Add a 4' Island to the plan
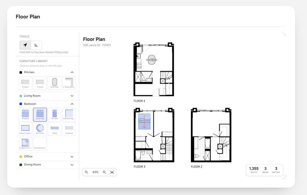The height and width of the screenshot is (195, 307). [x=40, y=83]
